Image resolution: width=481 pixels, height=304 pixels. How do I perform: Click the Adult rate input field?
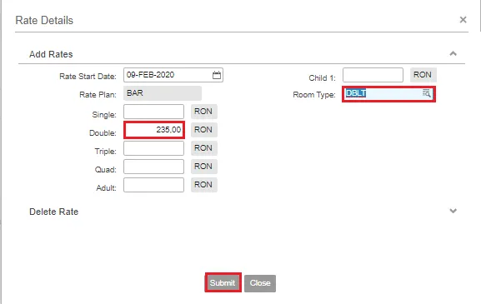pyautogui.click(x=153, y=185)
